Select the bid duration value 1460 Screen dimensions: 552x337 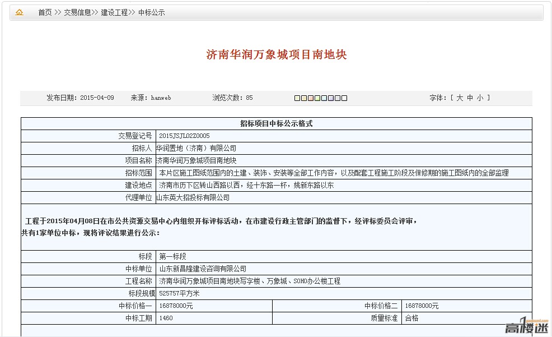coord(166,318)
